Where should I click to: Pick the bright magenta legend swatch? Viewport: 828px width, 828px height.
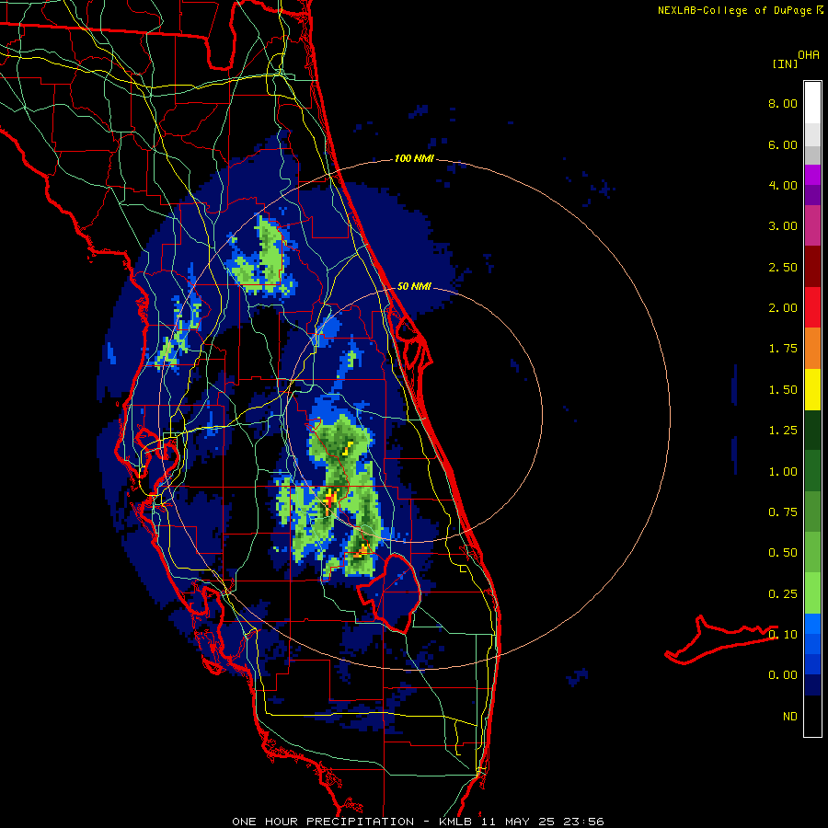tap(812, 175)
